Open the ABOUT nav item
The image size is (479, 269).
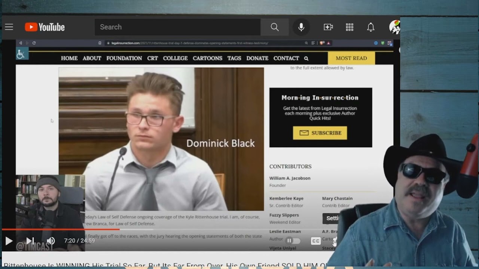92,58
